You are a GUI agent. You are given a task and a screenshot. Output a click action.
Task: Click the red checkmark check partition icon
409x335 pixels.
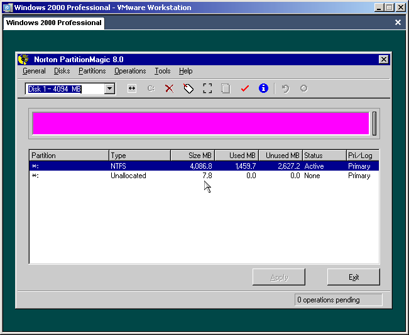pyautogui.click(x=244, y=88)
